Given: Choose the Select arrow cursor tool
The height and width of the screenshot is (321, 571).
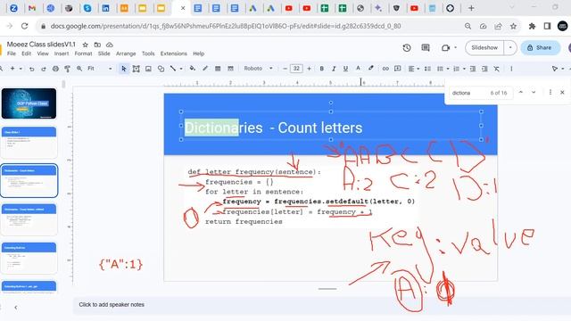Looking at the screenshot, I should (x=124, y=69).
